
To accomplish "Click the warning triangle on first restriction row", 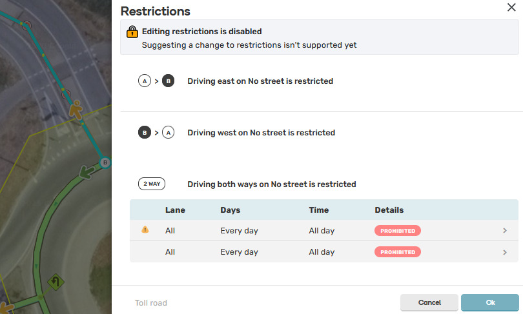I will (x=145, y=230).
